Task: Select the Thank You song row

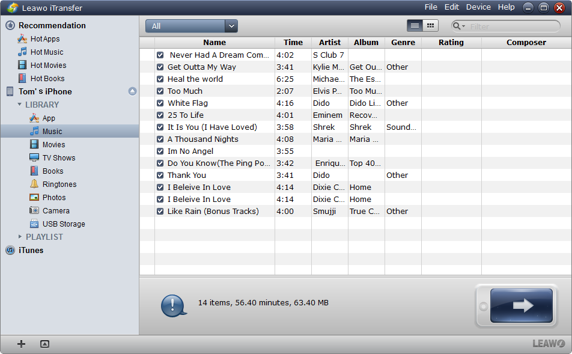Action: click(x=355, y=175)
